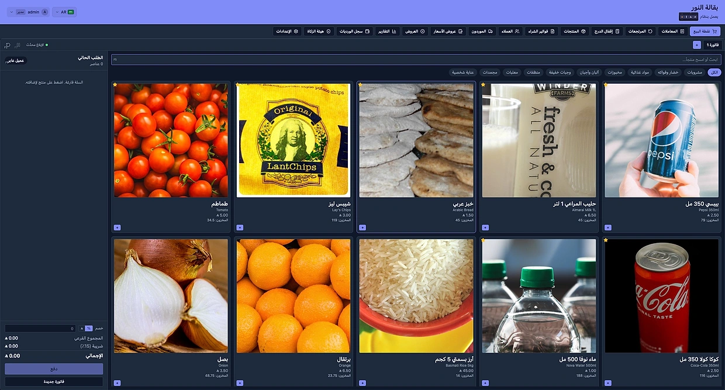
Task: Open التقارير reports in navigation bar
Action: [x=387, y=31]
